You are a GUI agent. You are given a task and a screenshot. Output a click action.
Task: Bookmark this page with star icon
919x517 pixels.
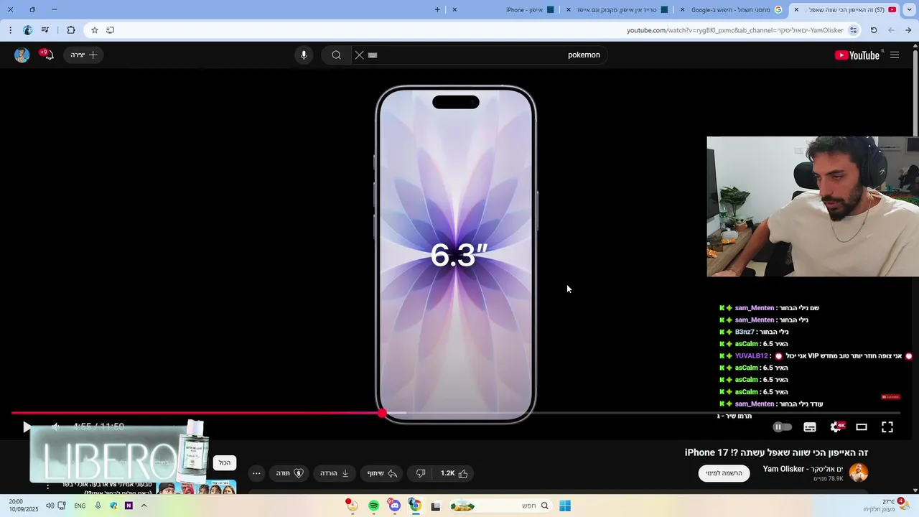click(94, 30)
